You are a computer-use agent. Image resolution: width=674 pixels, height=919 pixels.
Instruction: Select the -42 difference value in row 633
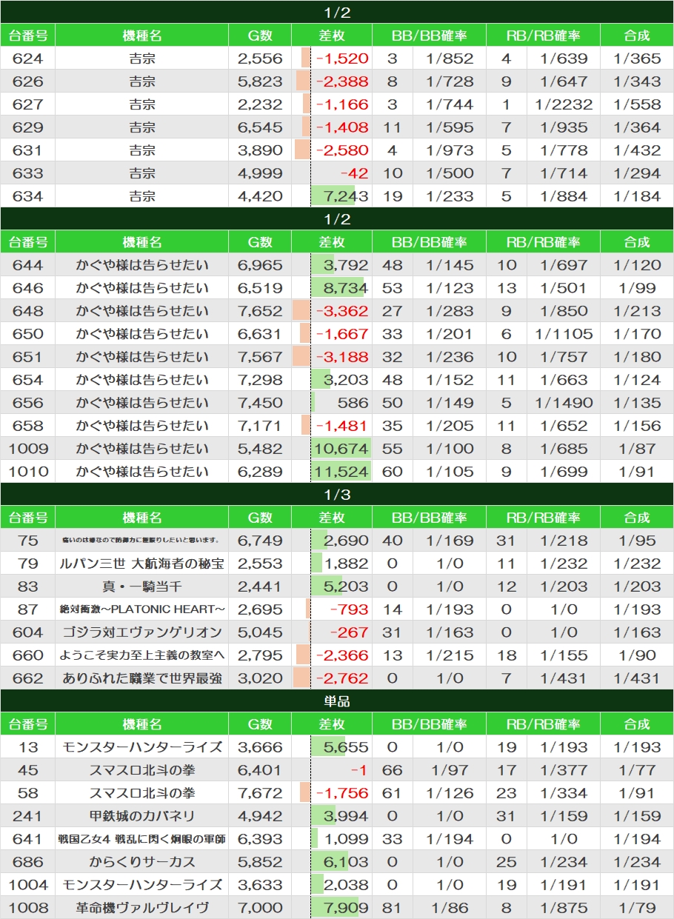tap(354, 173)
